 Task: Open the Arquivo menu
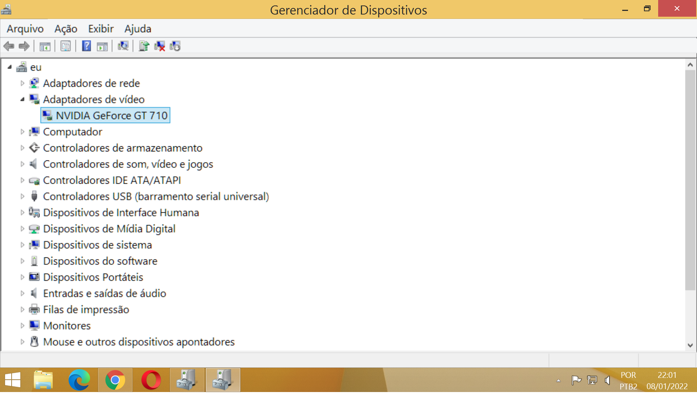tap(25, 29)
